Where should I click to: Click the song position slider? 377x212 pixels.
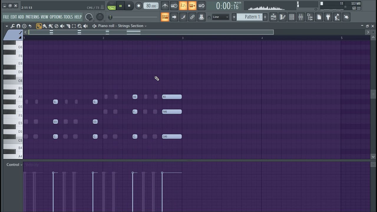click(133, 17)
